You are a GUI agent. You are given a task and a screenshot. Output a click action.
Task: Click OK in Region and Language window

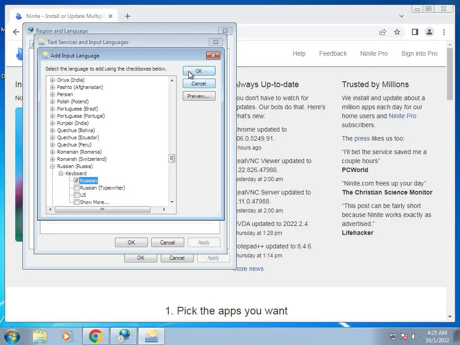(x=141, y=258)
